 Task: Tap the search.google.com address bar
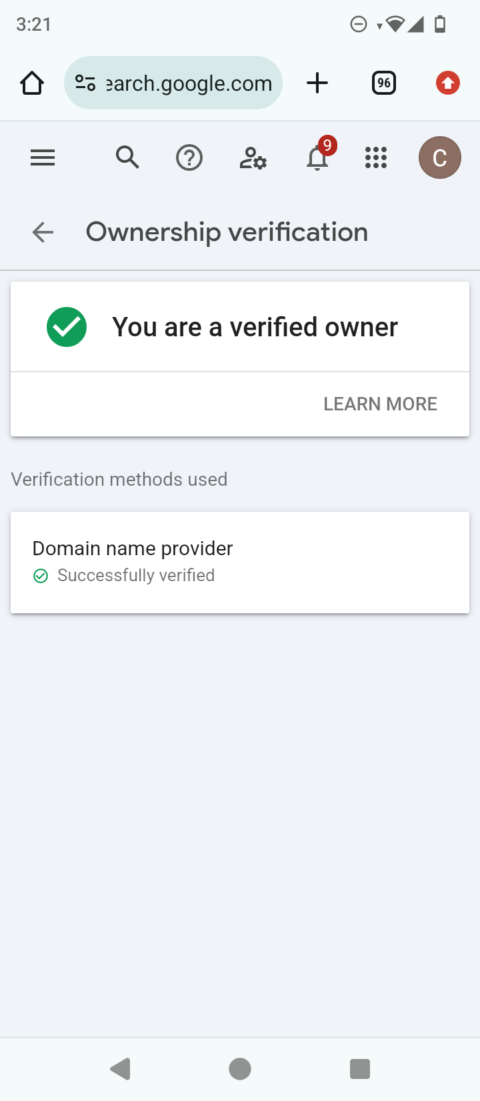click(189, 83)
